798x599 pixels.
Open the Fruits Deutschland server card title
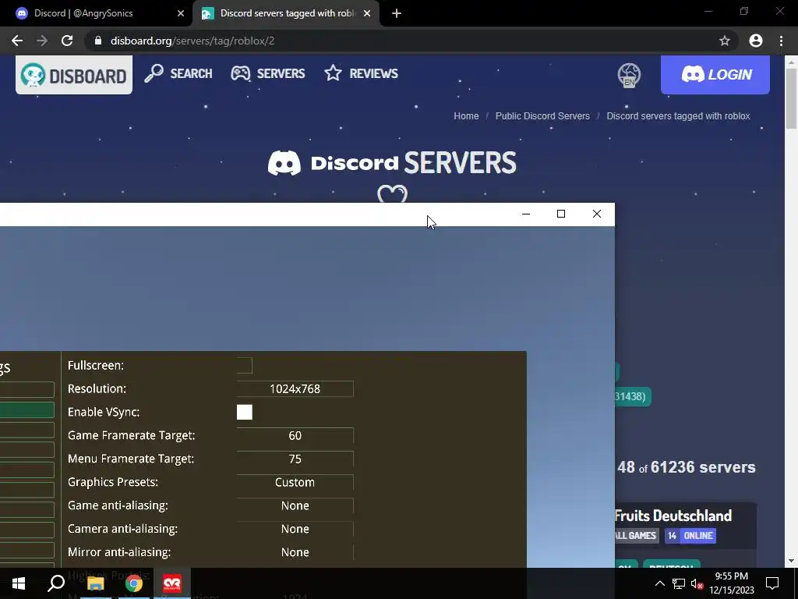(673, 516)
